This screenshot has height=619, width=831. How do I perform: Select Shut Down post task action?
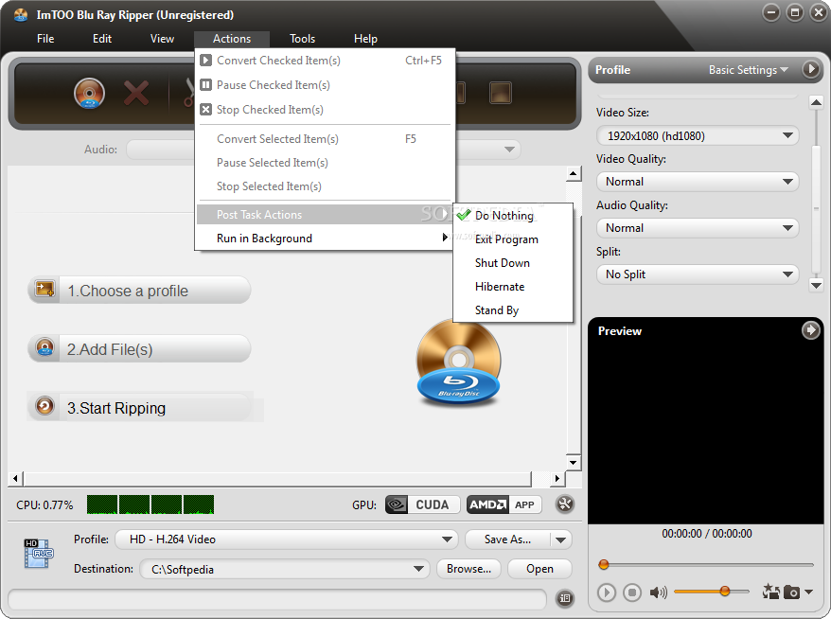pos(513,263)
